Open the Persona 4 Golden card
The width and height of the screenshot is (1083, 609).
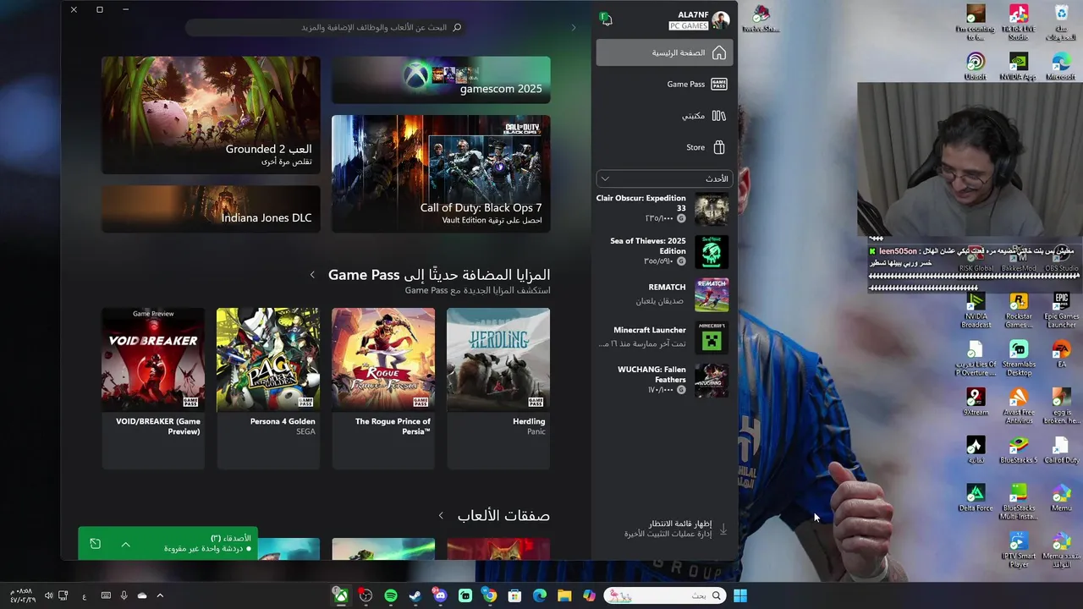(268, 387)
